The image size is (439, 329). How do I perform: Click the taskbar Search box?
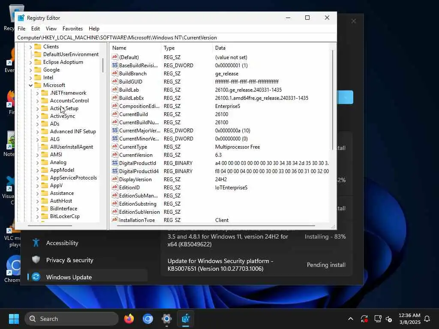(72, 319)
